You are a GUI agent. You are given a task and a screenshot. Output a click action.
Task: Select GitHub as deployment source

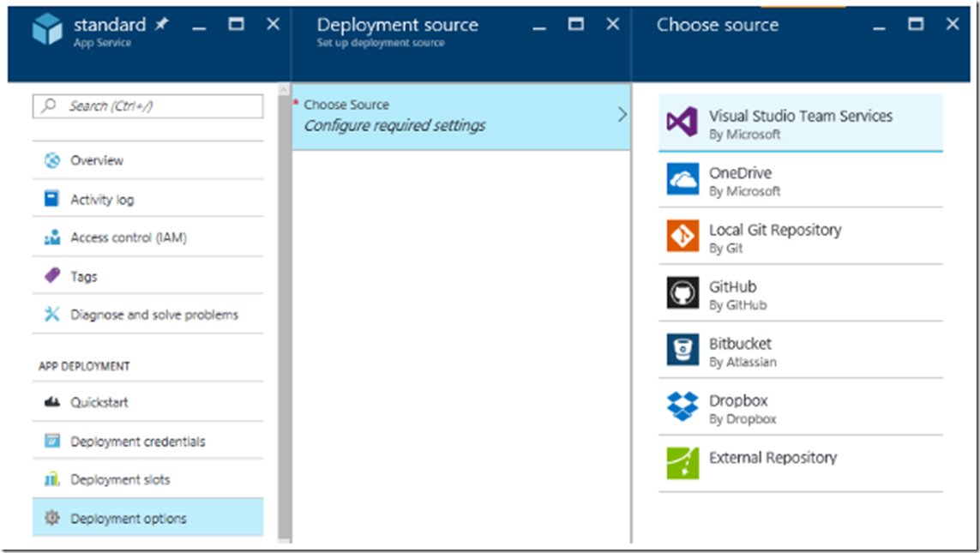point(801,293)
